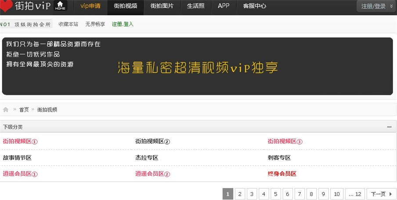Switch to the 街拍图片 tab
The image size is (397, 200).
pos(162,6)
